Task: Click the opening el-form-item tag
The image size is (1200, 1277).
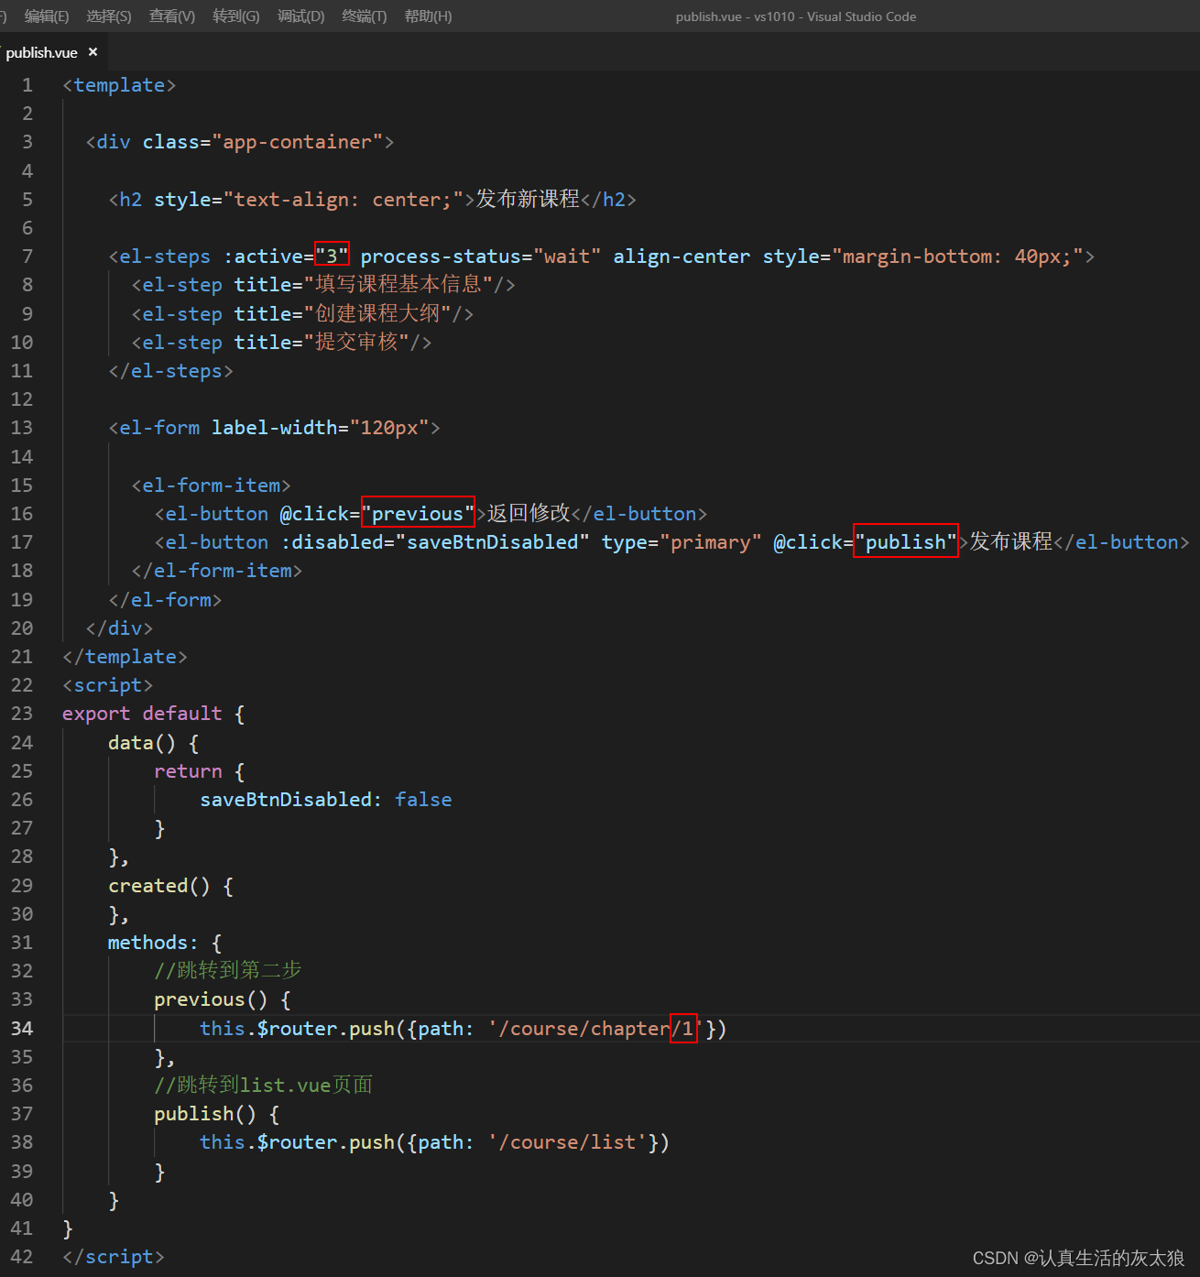Action: (211, 486)
